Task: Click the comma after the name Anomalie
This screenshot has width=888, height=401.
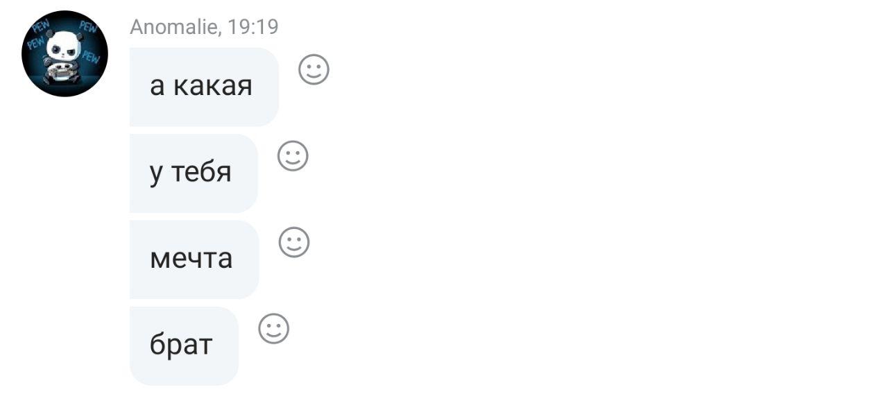Action: [221, 32]
